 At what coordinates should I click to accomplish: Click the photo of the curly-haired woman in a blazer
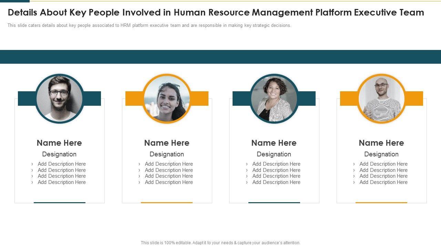pyautogui.click(x=274, y=99)
